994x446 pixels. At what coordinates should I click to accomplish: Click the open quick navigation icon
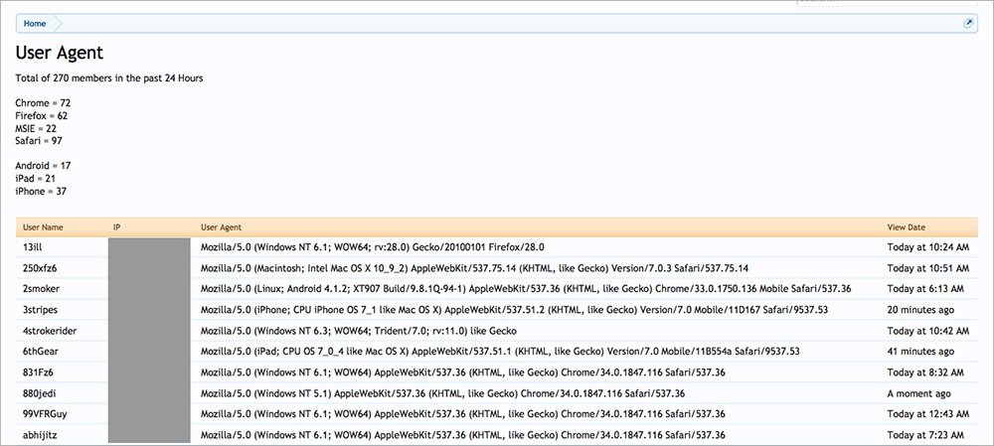click(x=968, y=23)
